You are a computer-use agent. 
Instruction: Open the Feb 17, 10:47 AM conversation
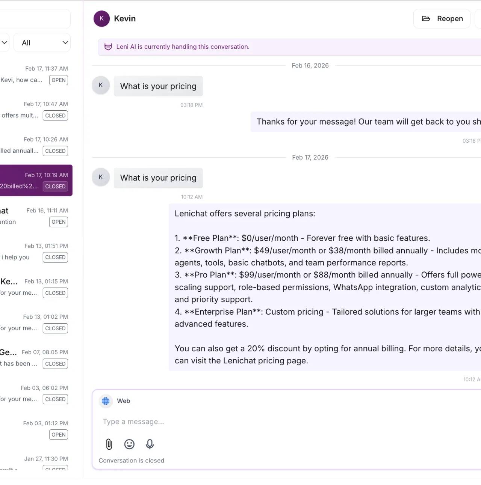(x=35, y=110)
